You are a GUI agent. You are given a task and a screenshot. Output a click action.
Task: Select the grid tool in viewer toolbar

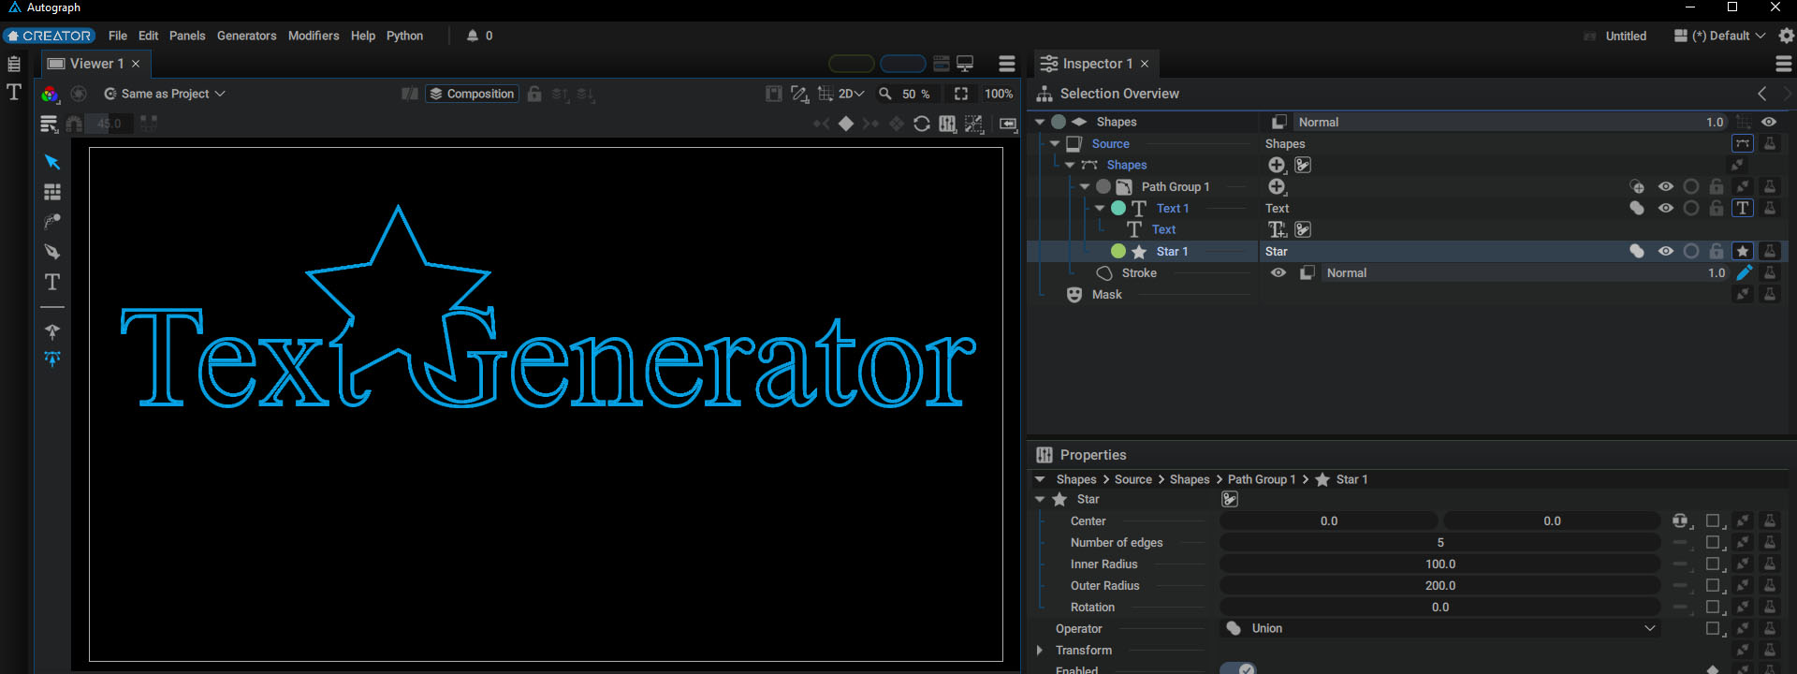[x=52, y=192]
